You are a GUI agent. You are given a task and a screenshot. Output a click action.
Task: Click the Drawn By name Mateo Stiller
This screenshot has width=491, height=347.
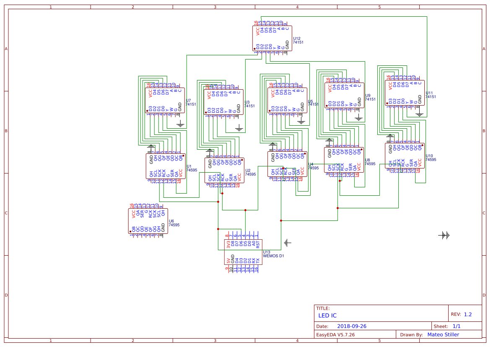pos(444,334)
